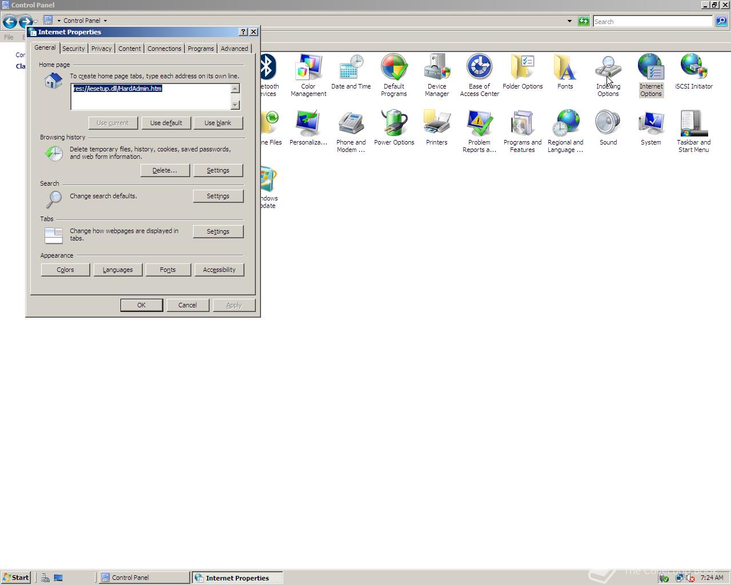Screen dimensions: 731x585
Task: Open Ease of Access Center
Action: click(479, 75)
